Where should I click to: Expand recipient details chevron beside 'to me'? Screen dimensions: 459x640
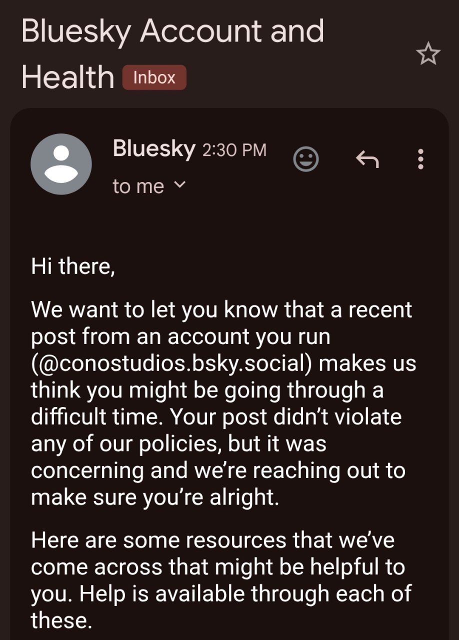pos(179,185)
